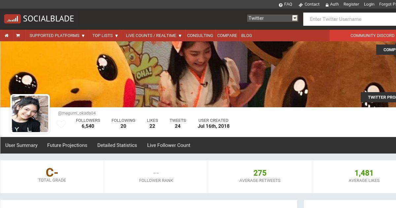
Task: Expand the Top Lists menu
Action: click(x=105, y=36)
